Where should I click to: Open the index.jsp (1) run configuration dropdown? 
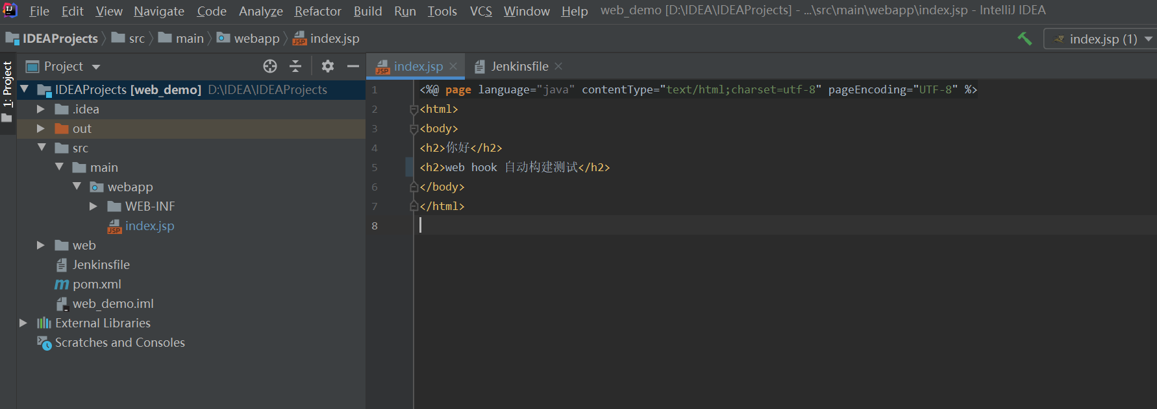[1100, 39]
